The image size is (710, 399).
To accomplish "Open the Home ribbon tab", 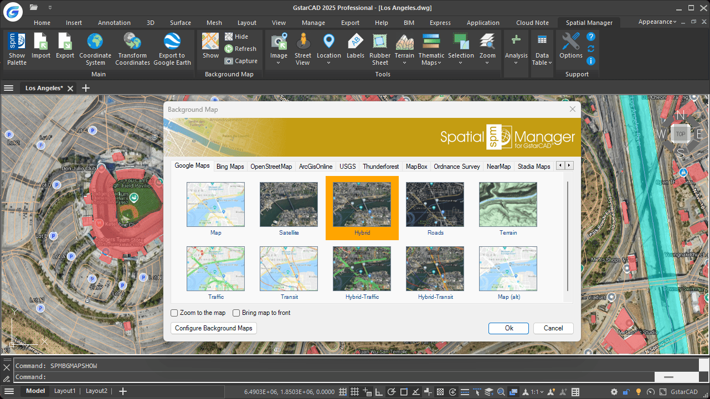I will point(42,23).
